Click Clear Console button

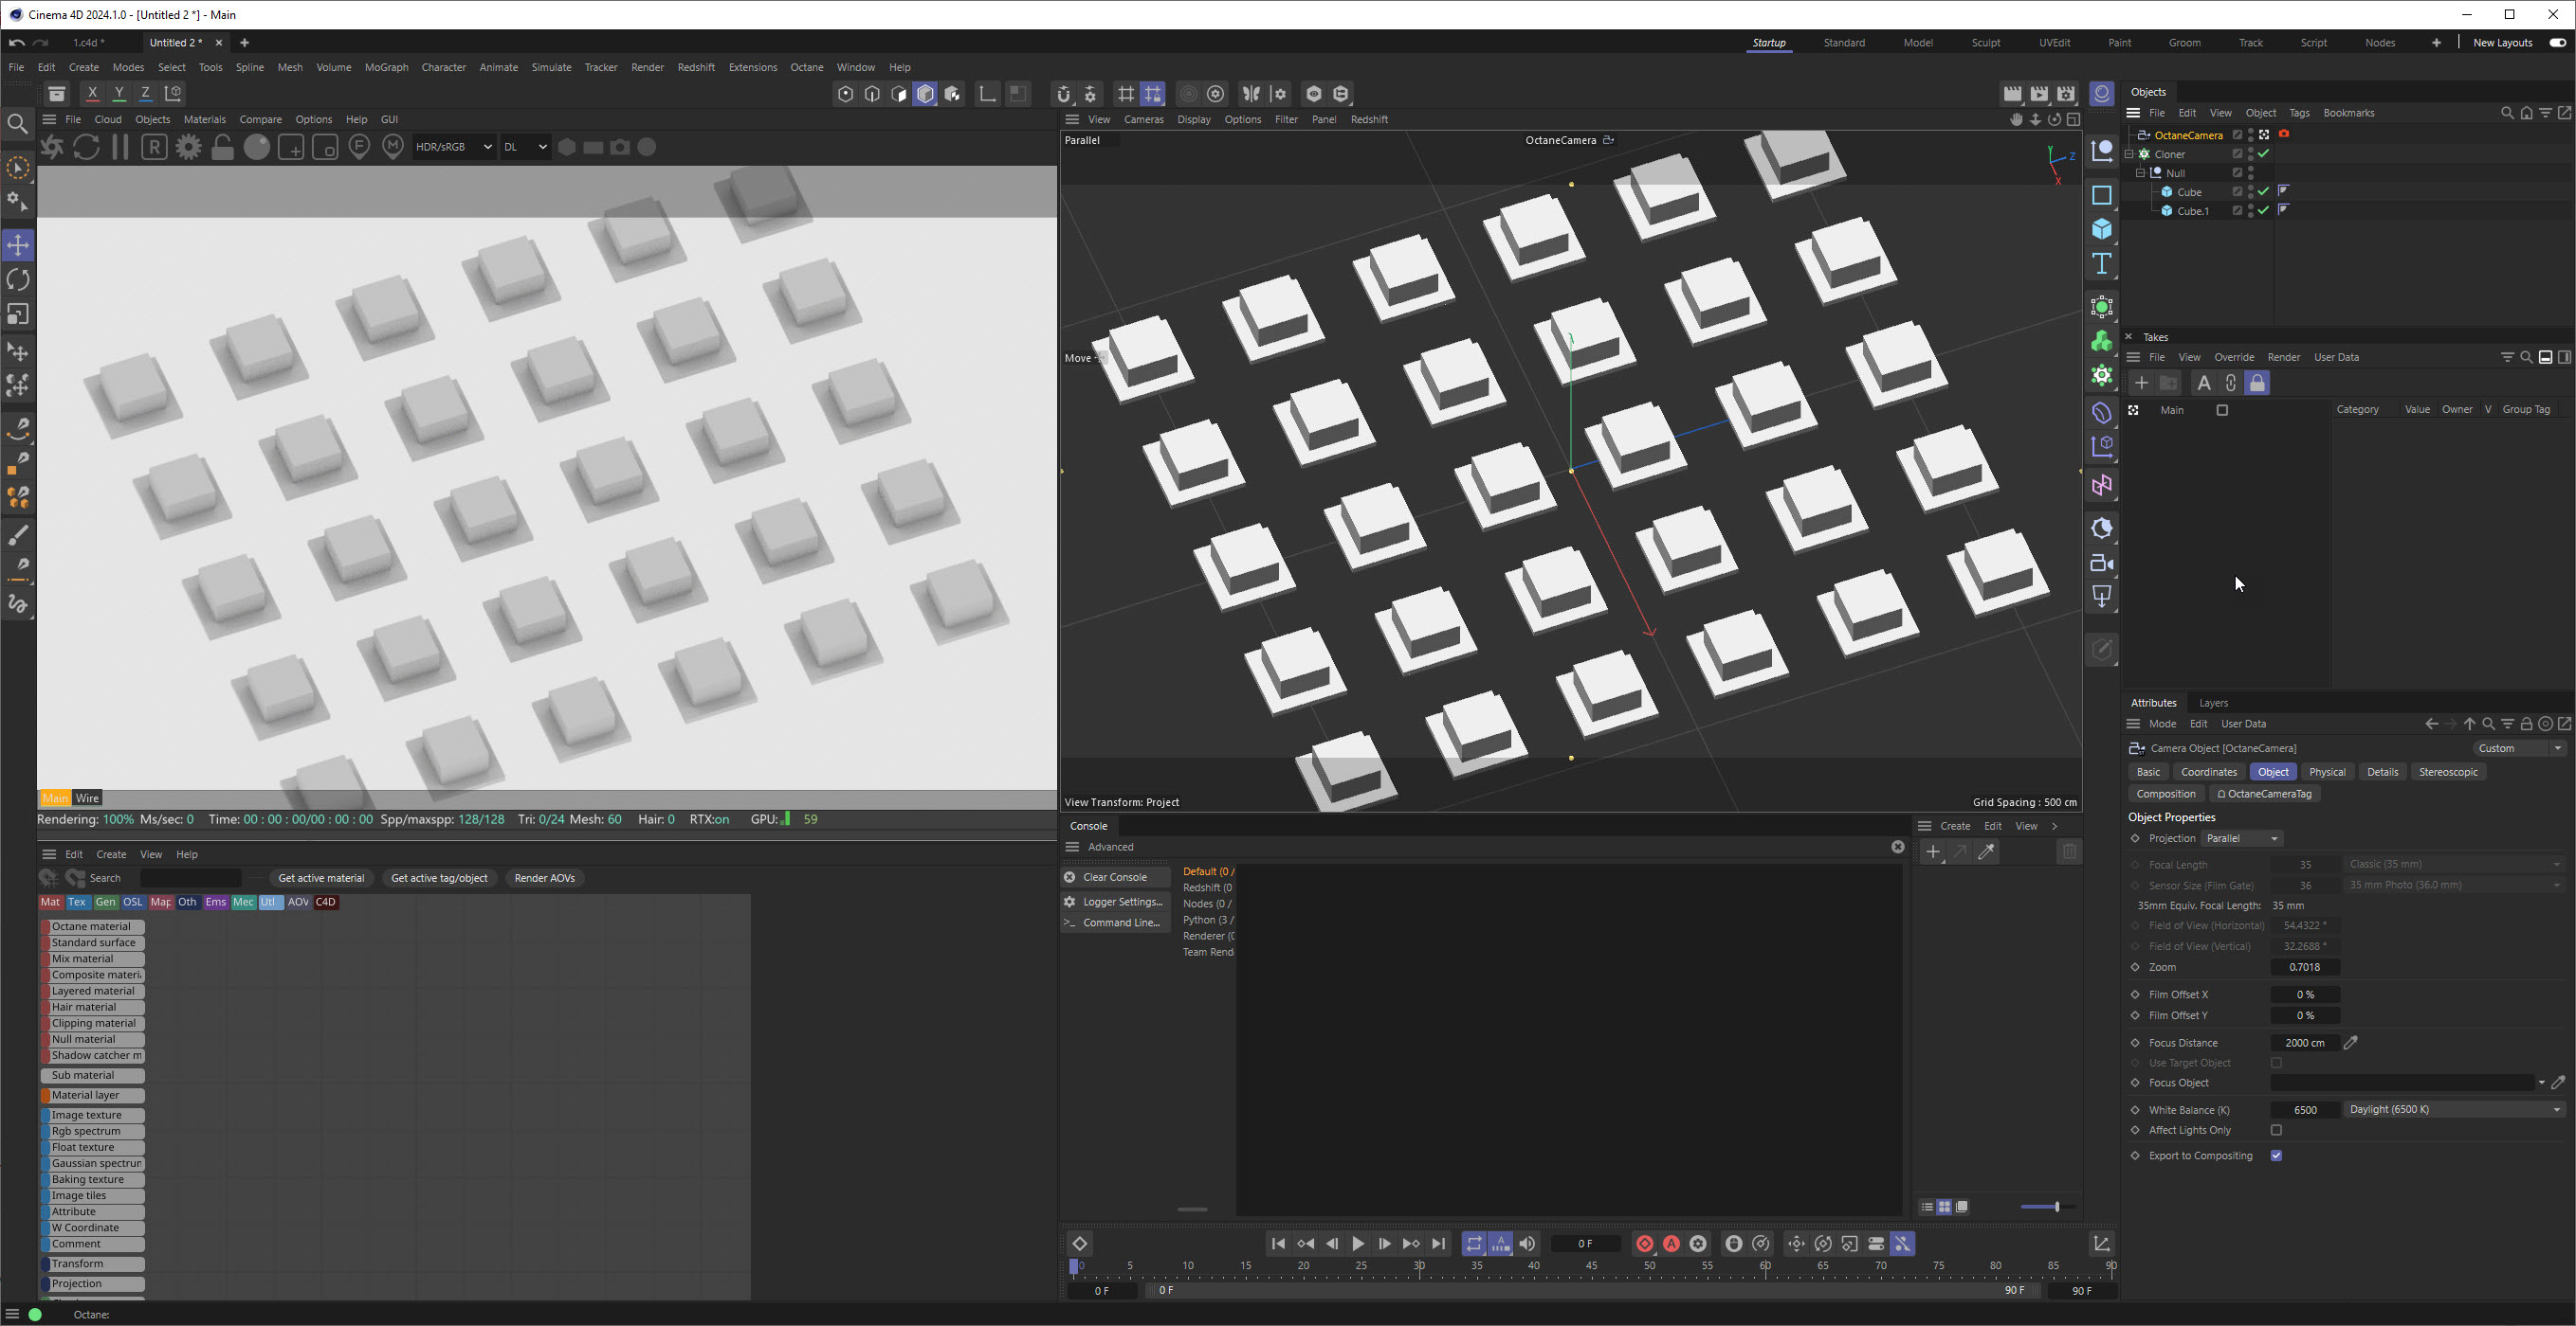[1114, 877]
